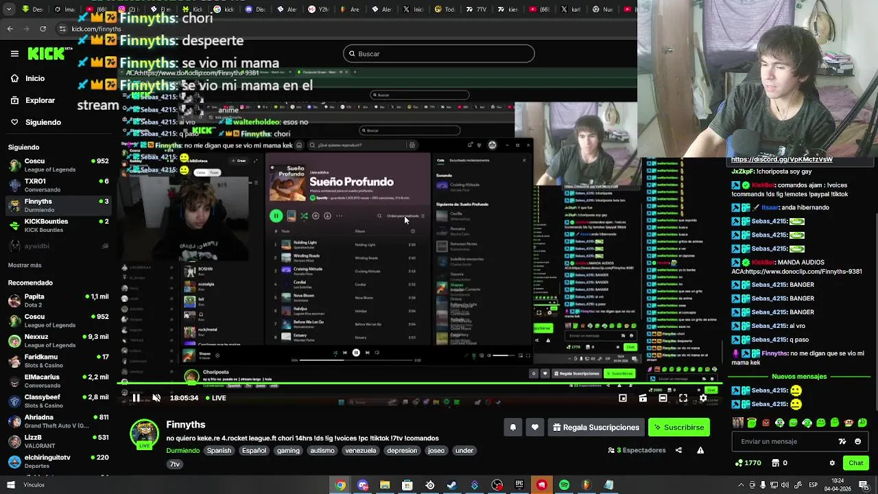The height and width of the screenshot is (494, 878).
Task: Open the emoji picker in chat
Action: 857,442
